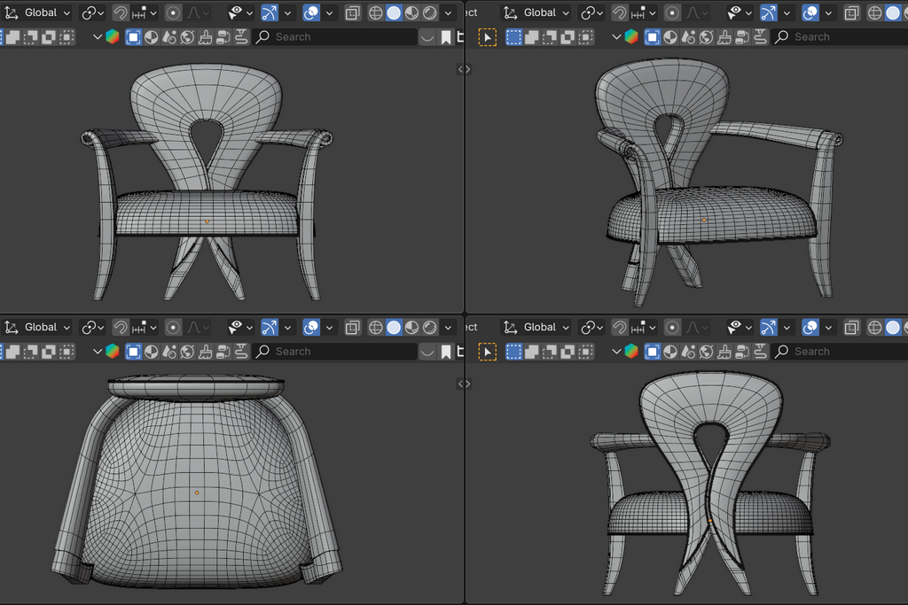
Task: Choose the extend selection mode in bottom-right viewport
Action: [532, 352]
